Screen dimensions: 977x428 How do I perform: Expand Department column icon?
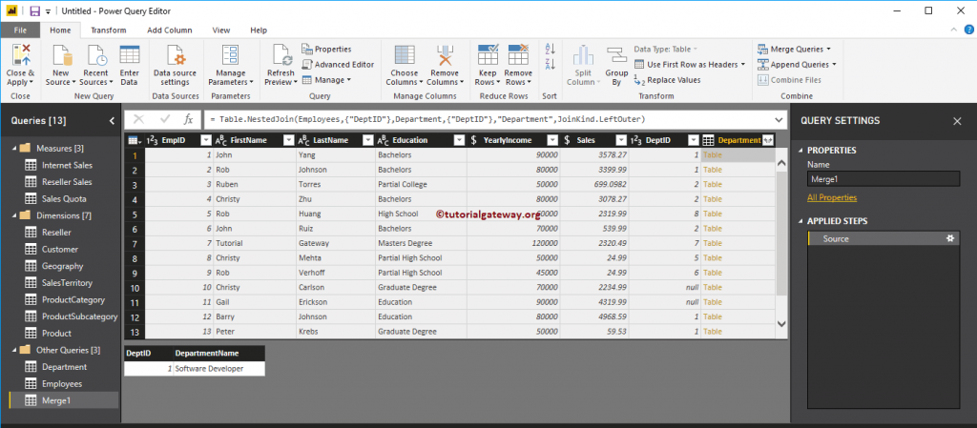[768, 140]
